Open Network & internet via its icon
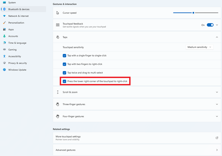222x156 pixels. pyautogui.click(x=4, y=16)
